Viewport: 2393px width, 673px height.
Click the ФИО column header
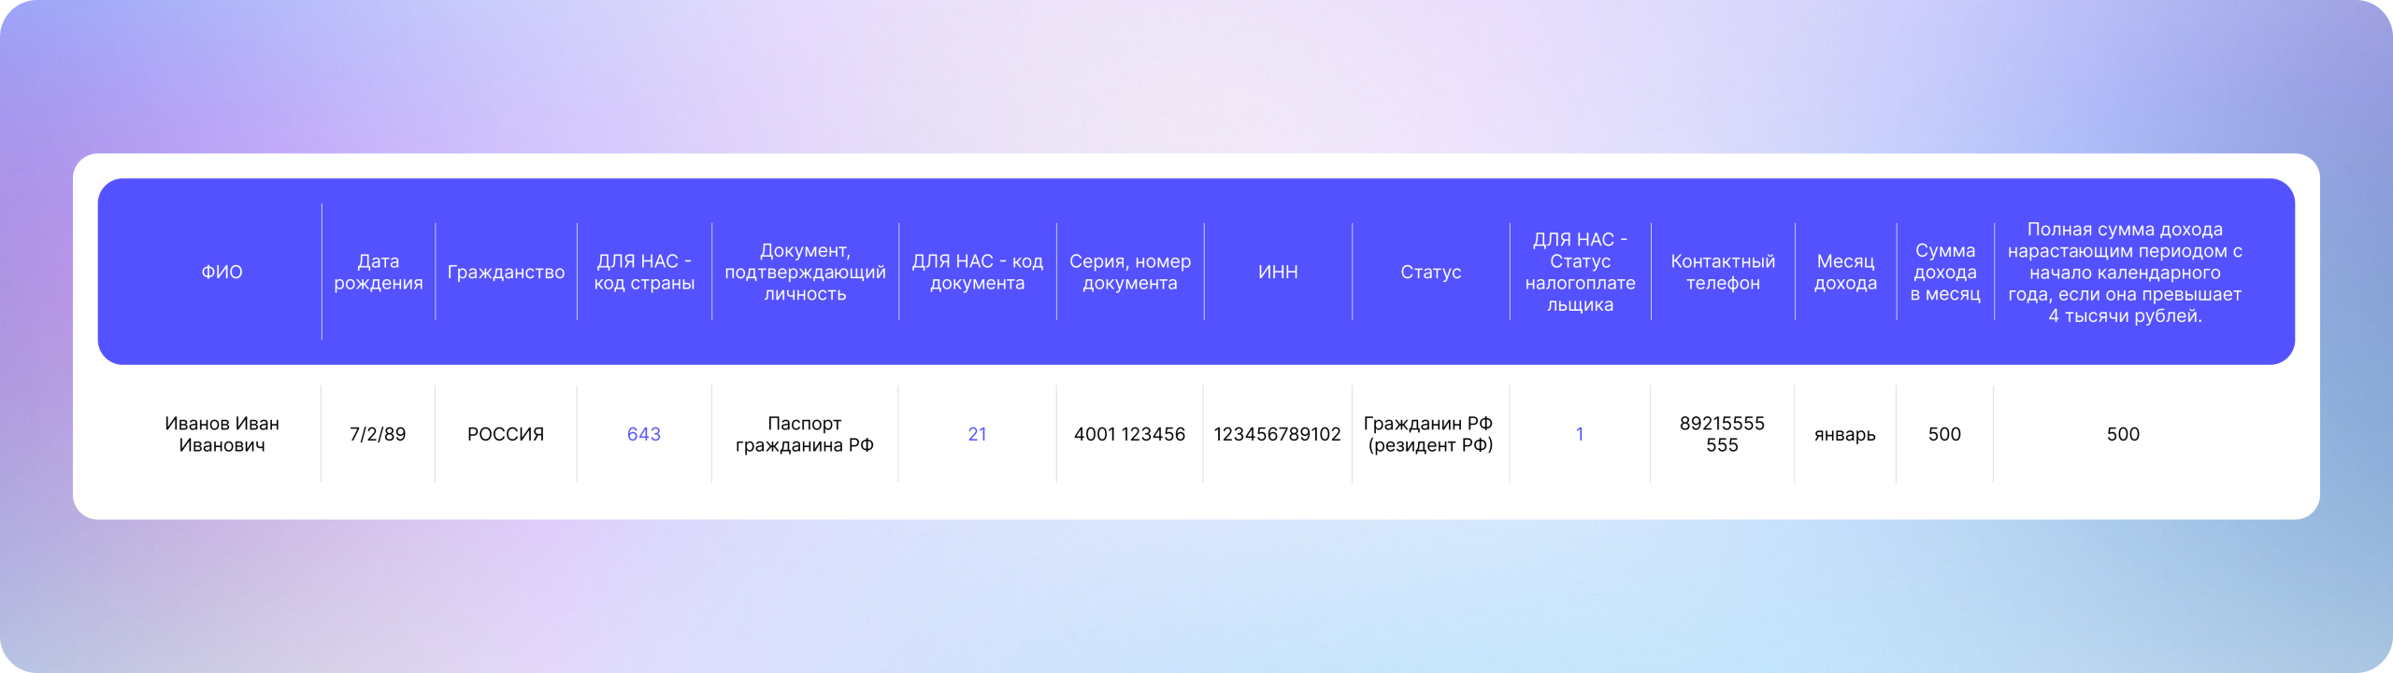point(222,272)
